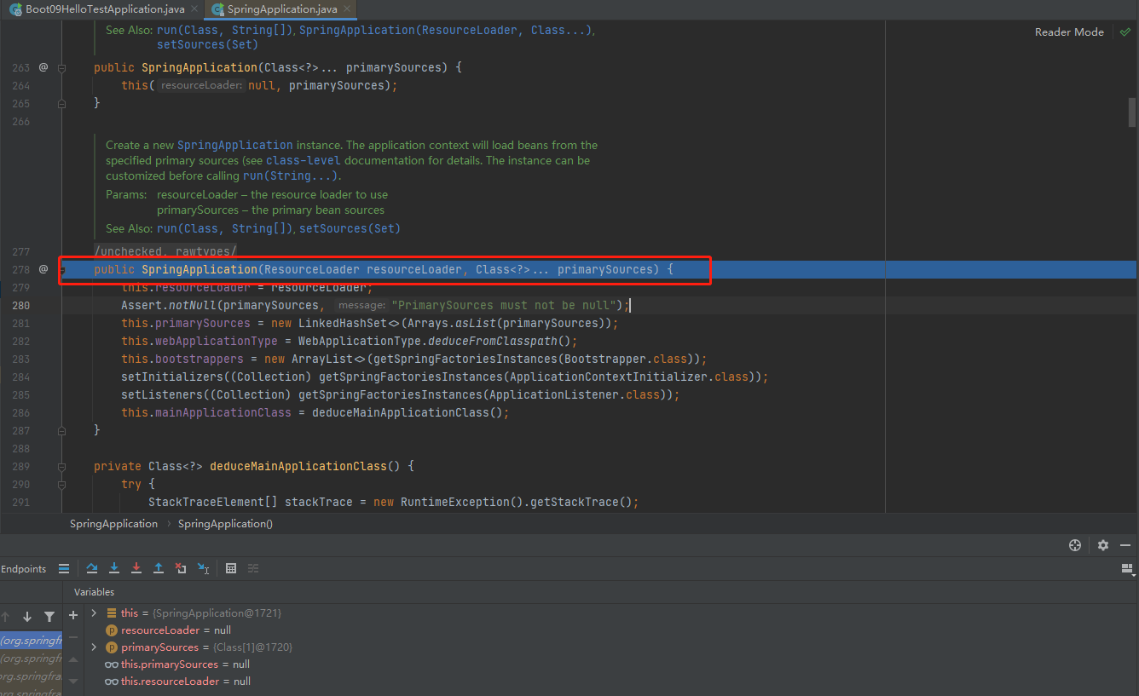Open the Endpoints debug tab
The image size is (1139, 696).
click(x=23, y=568)
